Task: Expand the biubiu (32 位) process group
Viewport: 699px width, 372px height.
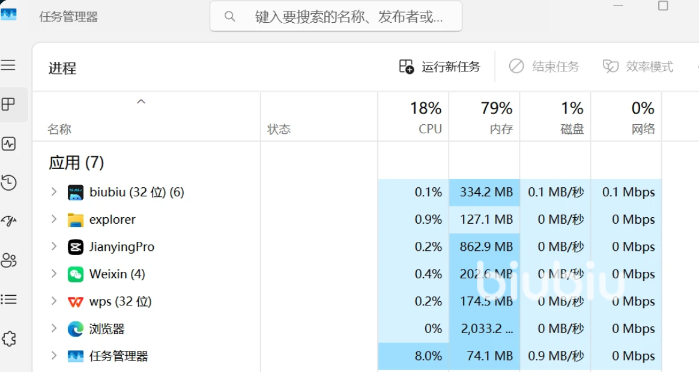Action: (x=54, y=192)
